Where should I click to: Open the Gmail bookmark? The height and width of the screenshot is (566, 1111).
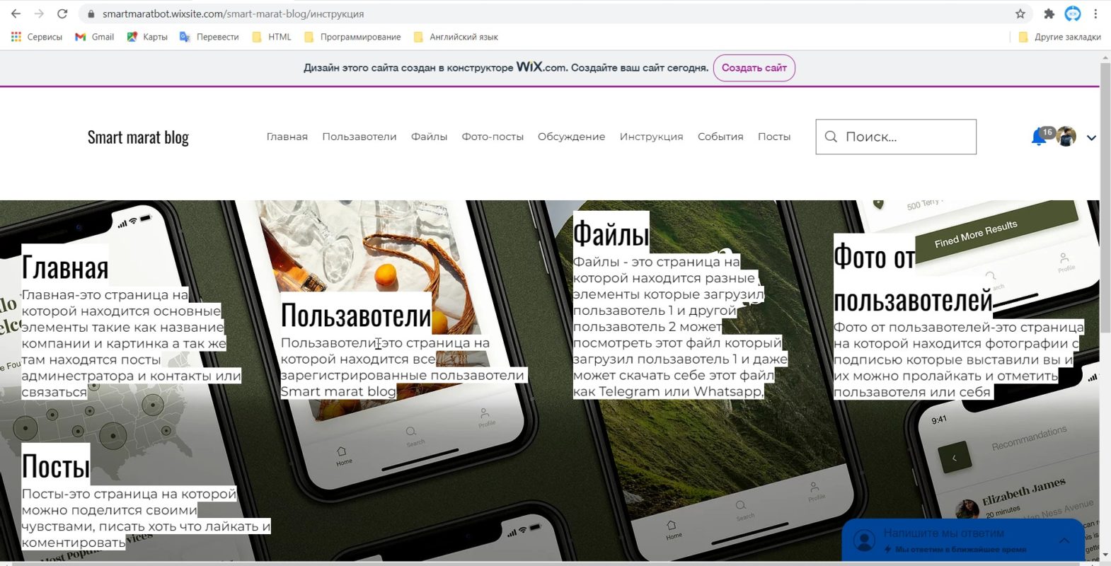(x=94, y=37)
